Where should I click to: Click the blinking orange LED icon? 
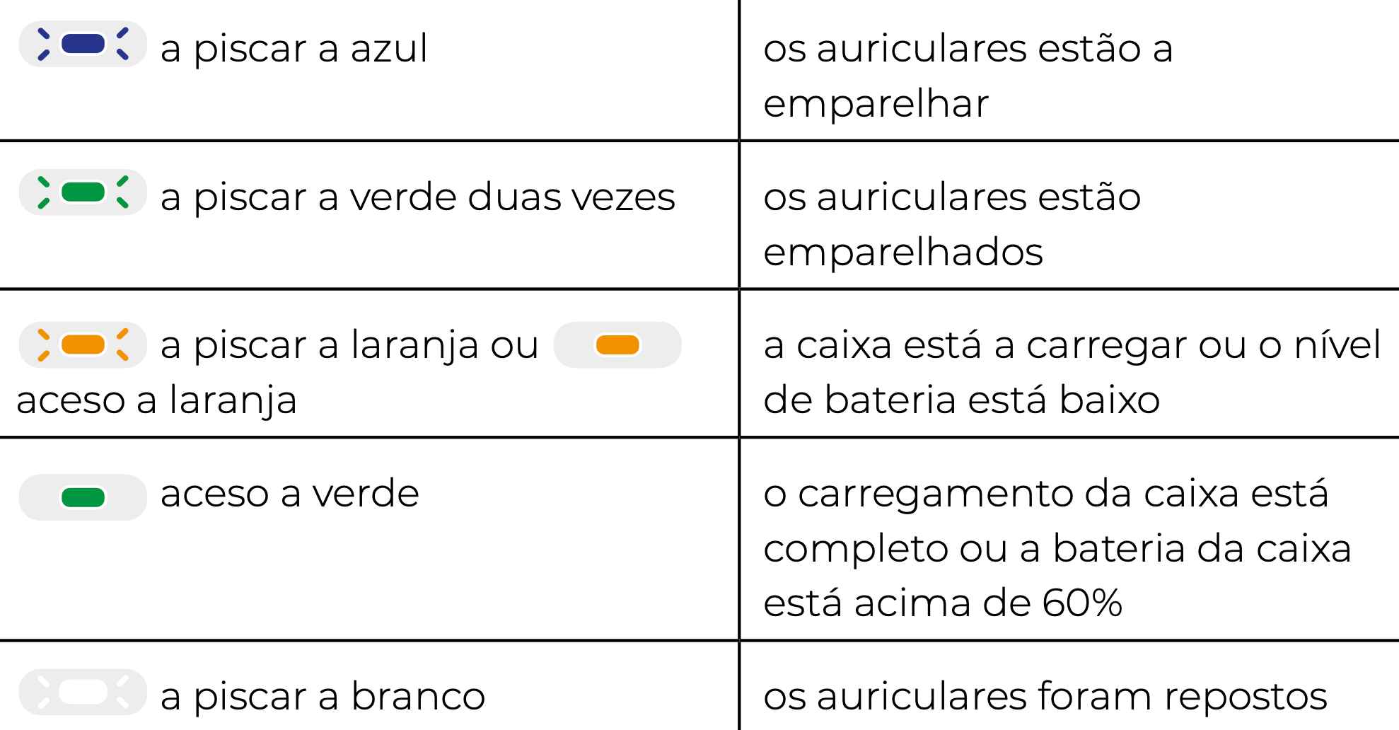[83, 345]
